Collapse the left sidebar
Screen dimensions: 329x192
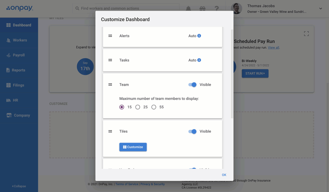tap(19, 186)
